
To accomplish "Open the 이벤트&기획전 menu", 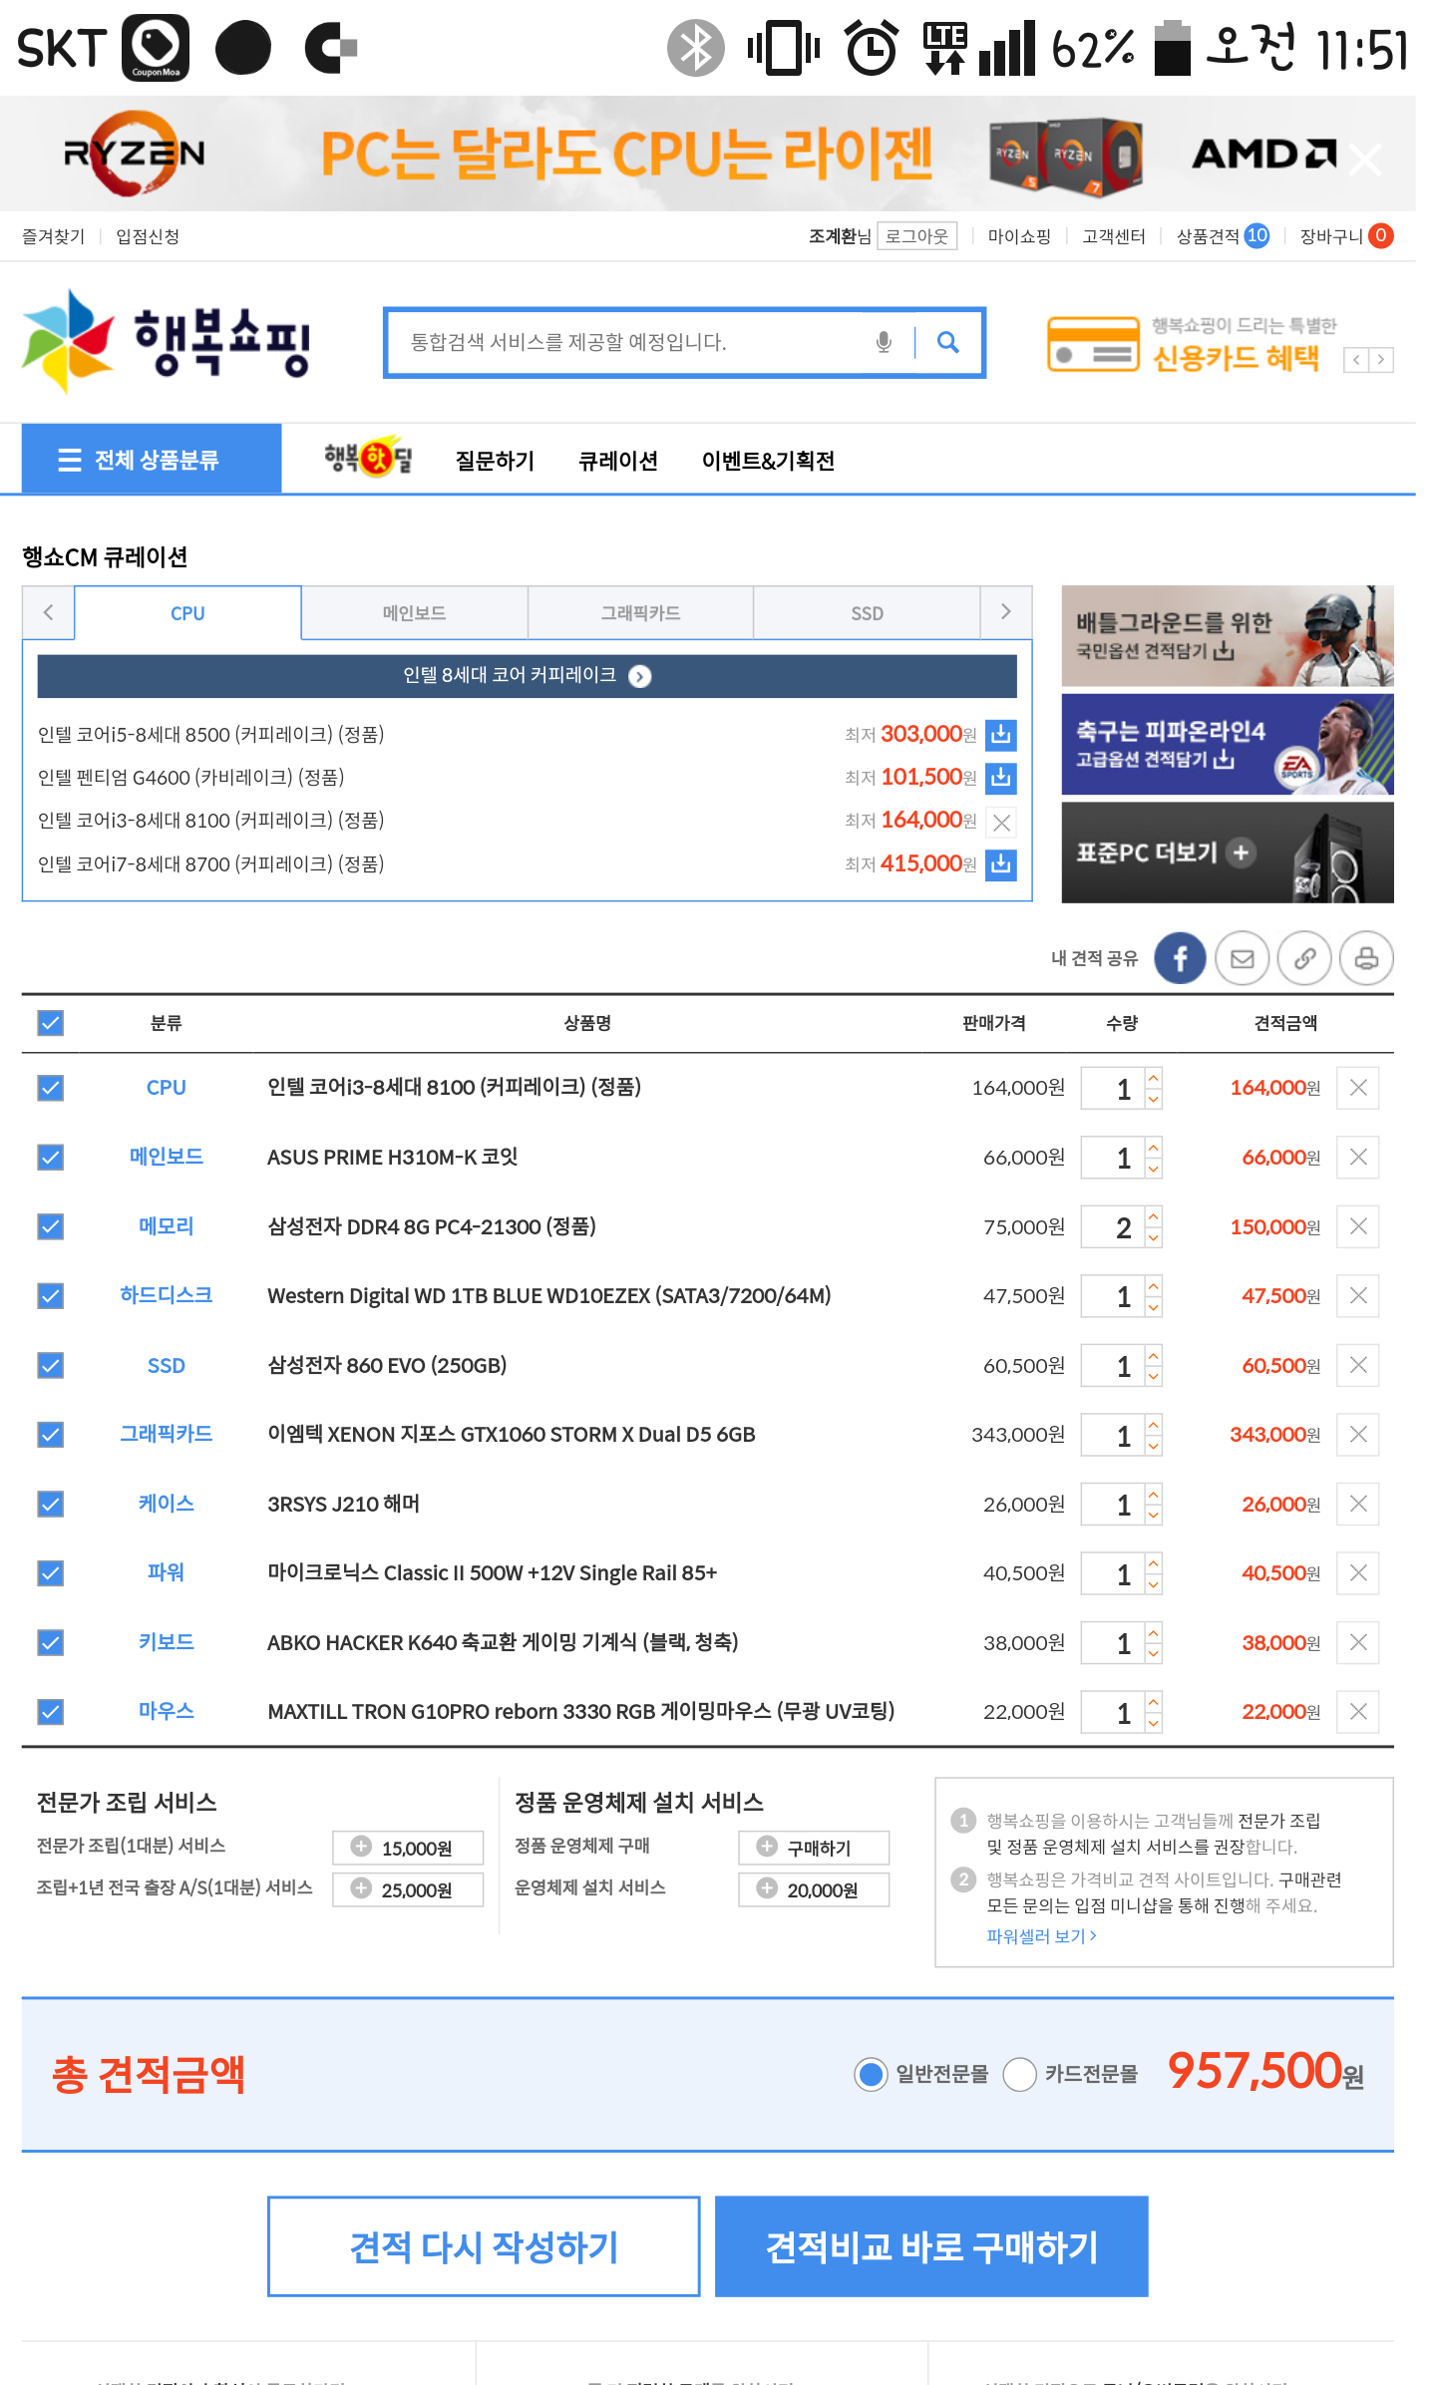I will point(768,461).
